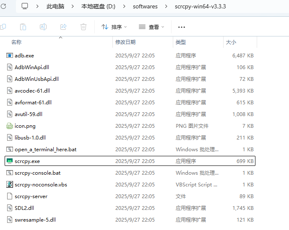Click the VBScript Script type cell

coord(196,185)
